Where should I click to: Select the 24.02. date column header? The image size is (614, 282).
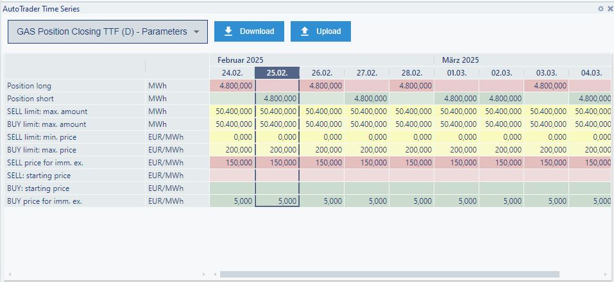232,73
